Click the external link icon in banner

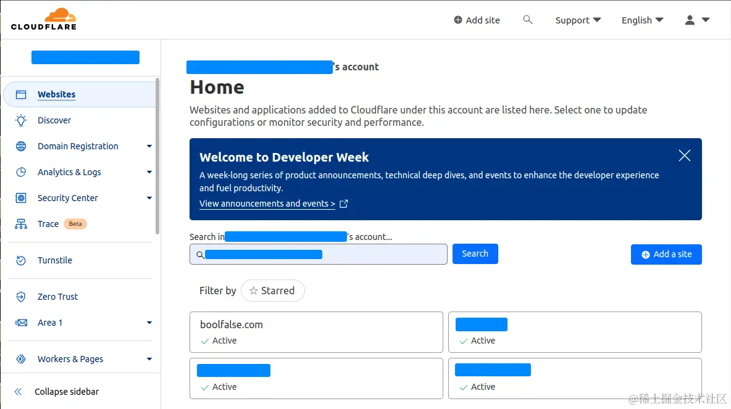pos(344,204)
